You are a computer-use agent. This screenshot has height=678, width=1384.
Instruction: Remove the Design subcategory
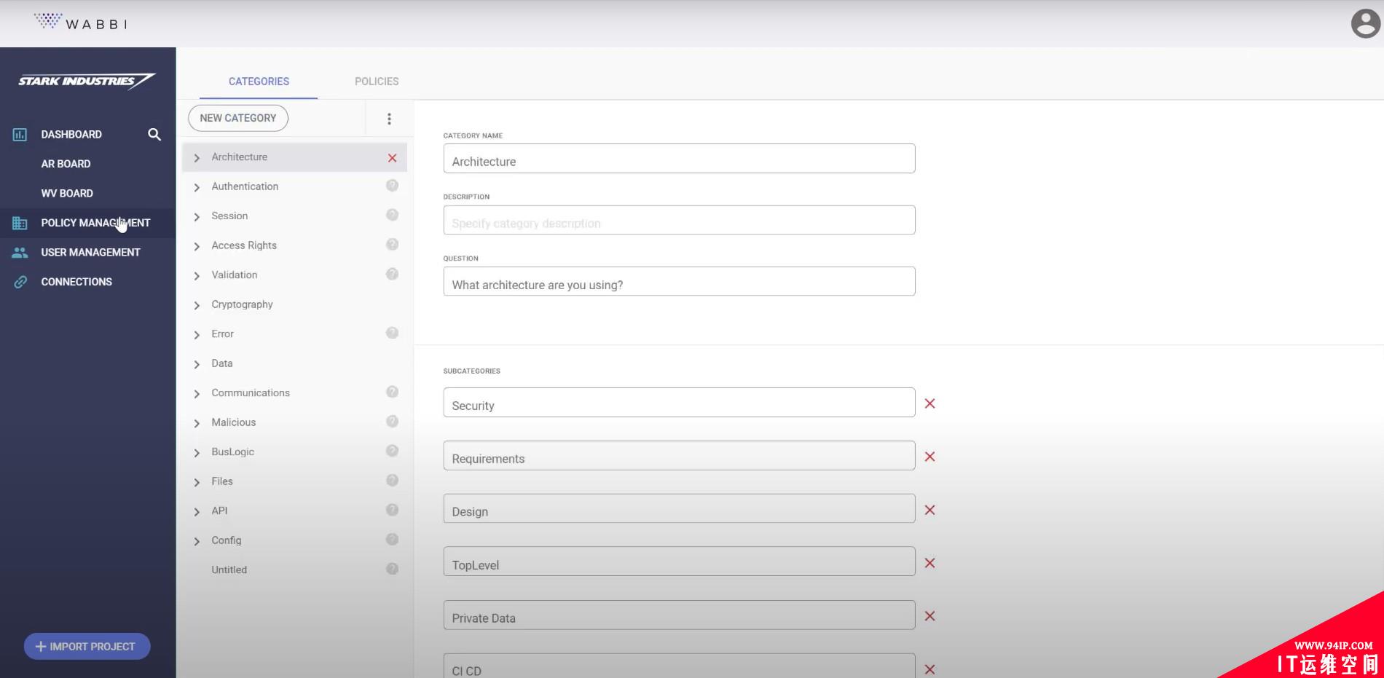point(929,510)
